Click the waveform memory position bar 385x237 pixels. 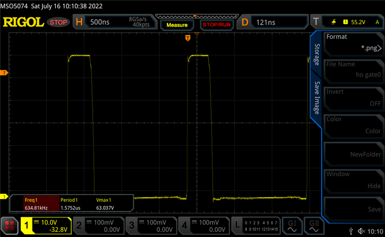point(197,17)
